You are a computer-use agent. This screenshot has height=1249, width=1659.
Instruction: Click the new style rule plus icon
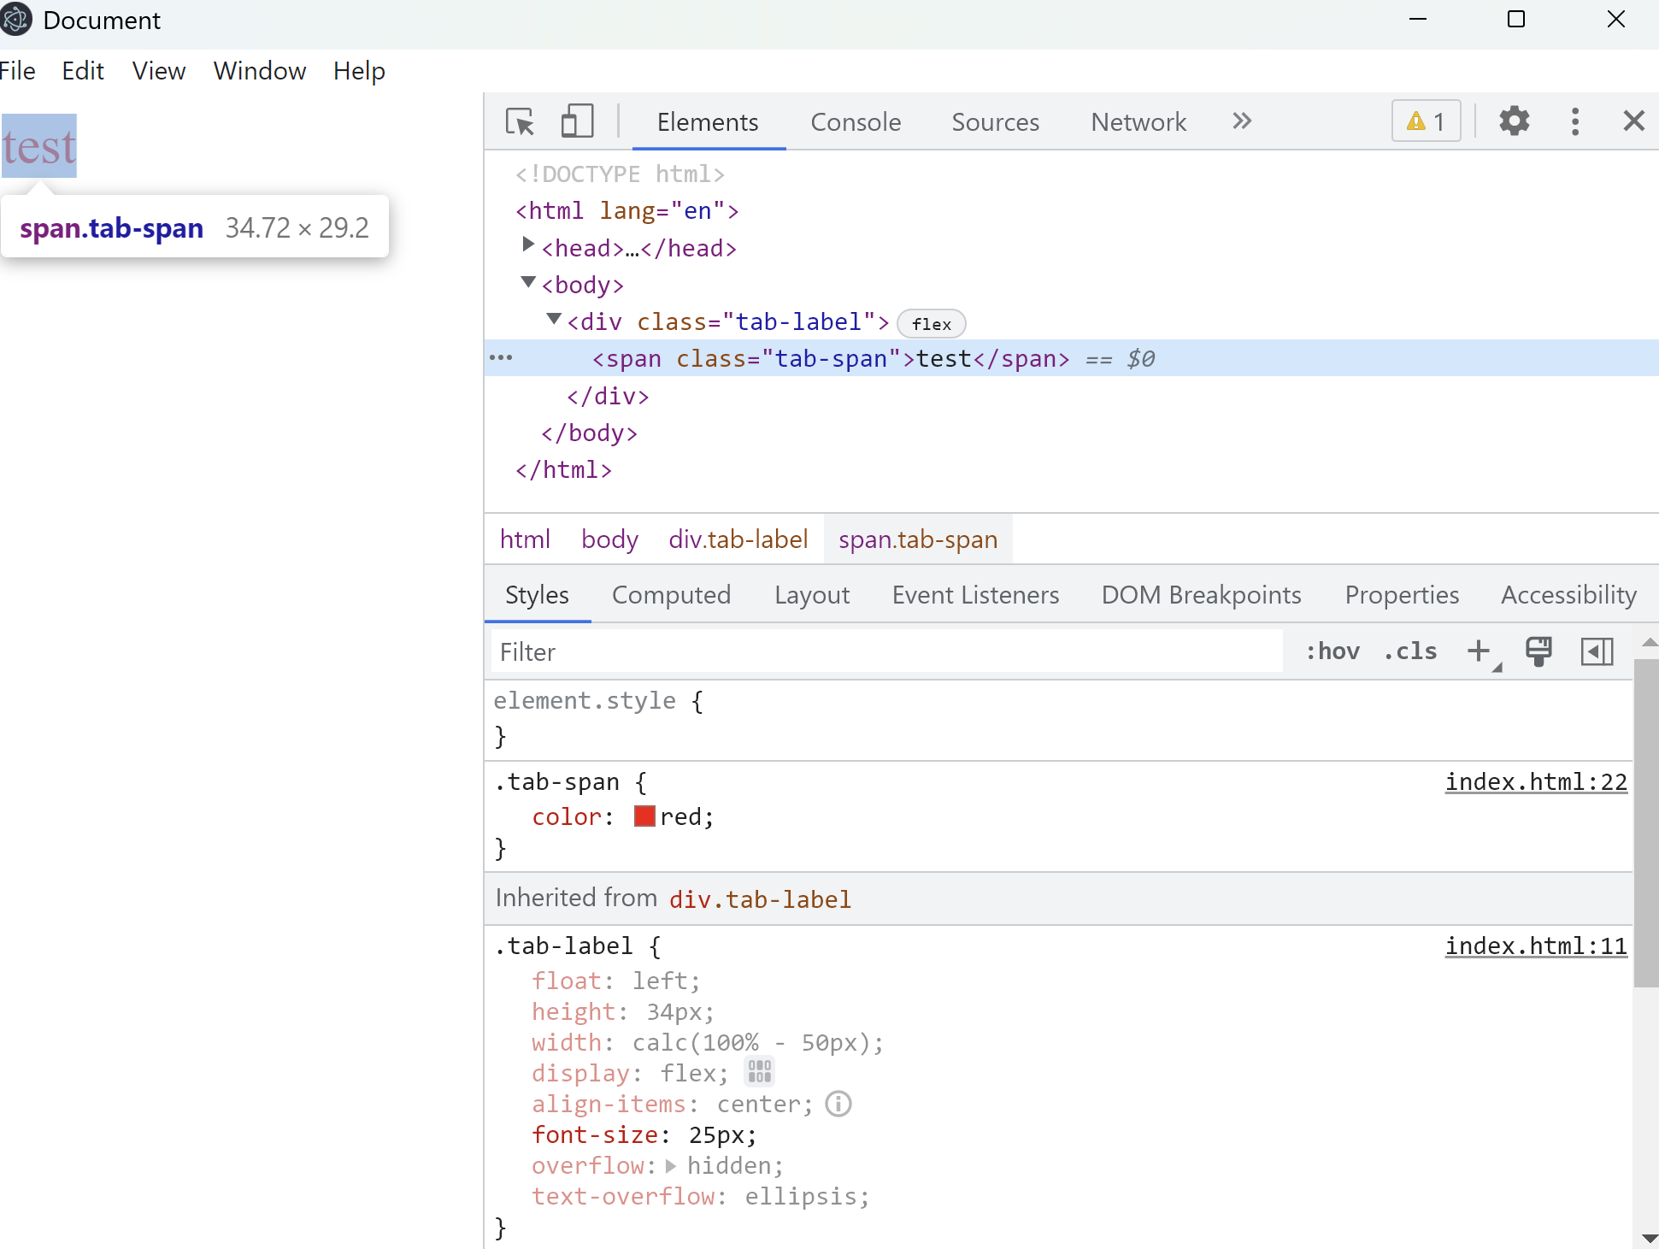pos(1479,651)
